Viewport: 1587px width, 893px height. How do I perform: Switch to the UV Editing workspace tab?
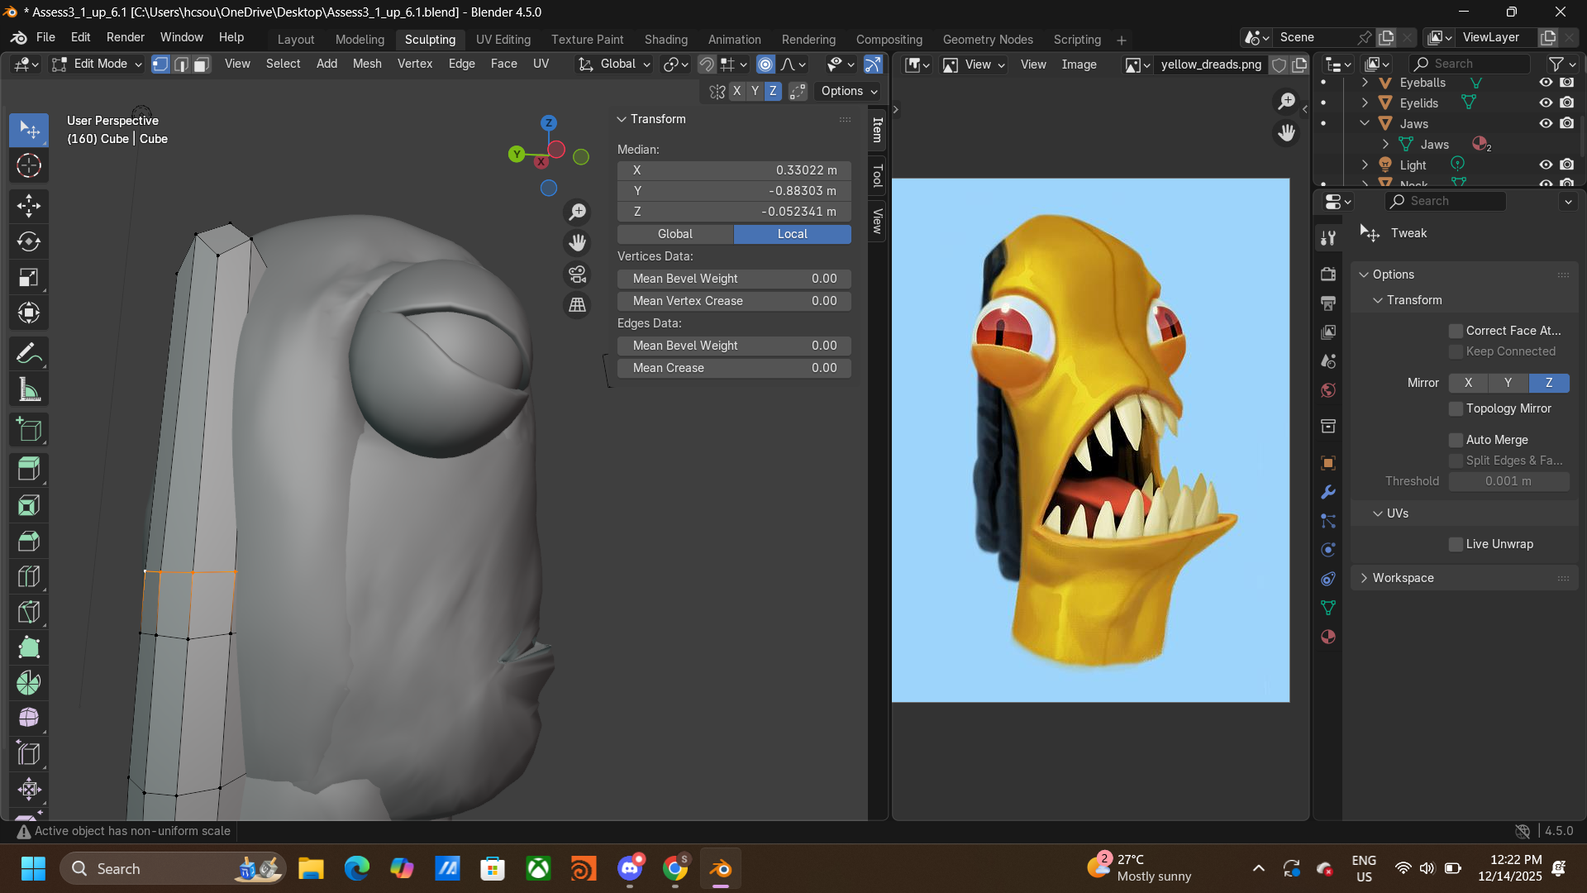503,39
